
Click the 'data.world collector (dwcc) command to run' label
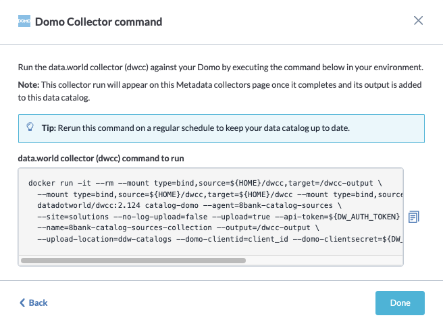pyautogui.click(x=101, y=159)
